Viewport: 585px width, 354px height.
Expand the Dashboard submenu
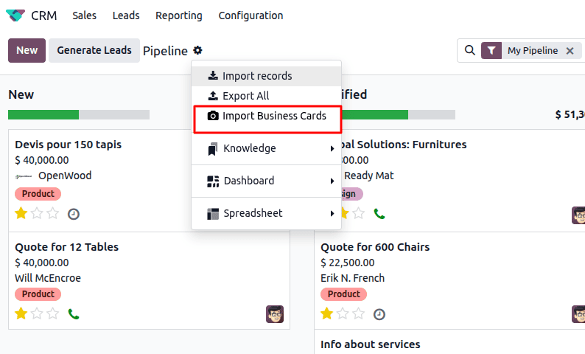[266, 181]
